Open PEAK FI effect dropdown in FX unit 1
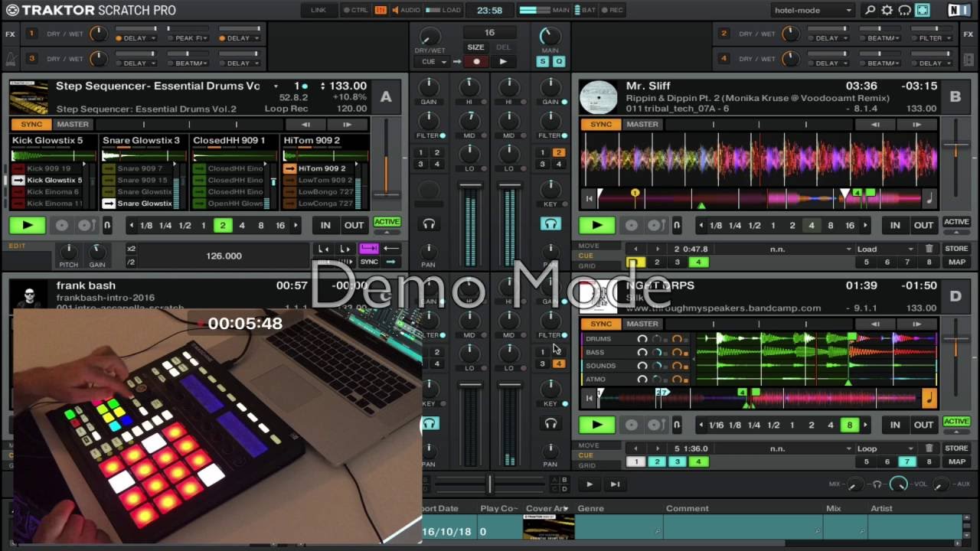980x551 pixels. (x=188, y=38)
